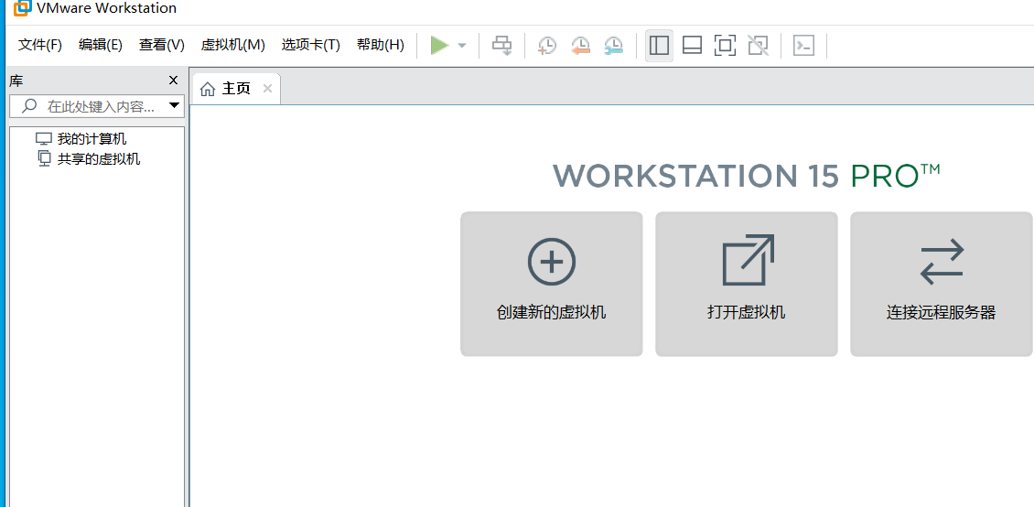
Task: Expand the power options dropdown arrow
Action: click(x=461, y=46)
